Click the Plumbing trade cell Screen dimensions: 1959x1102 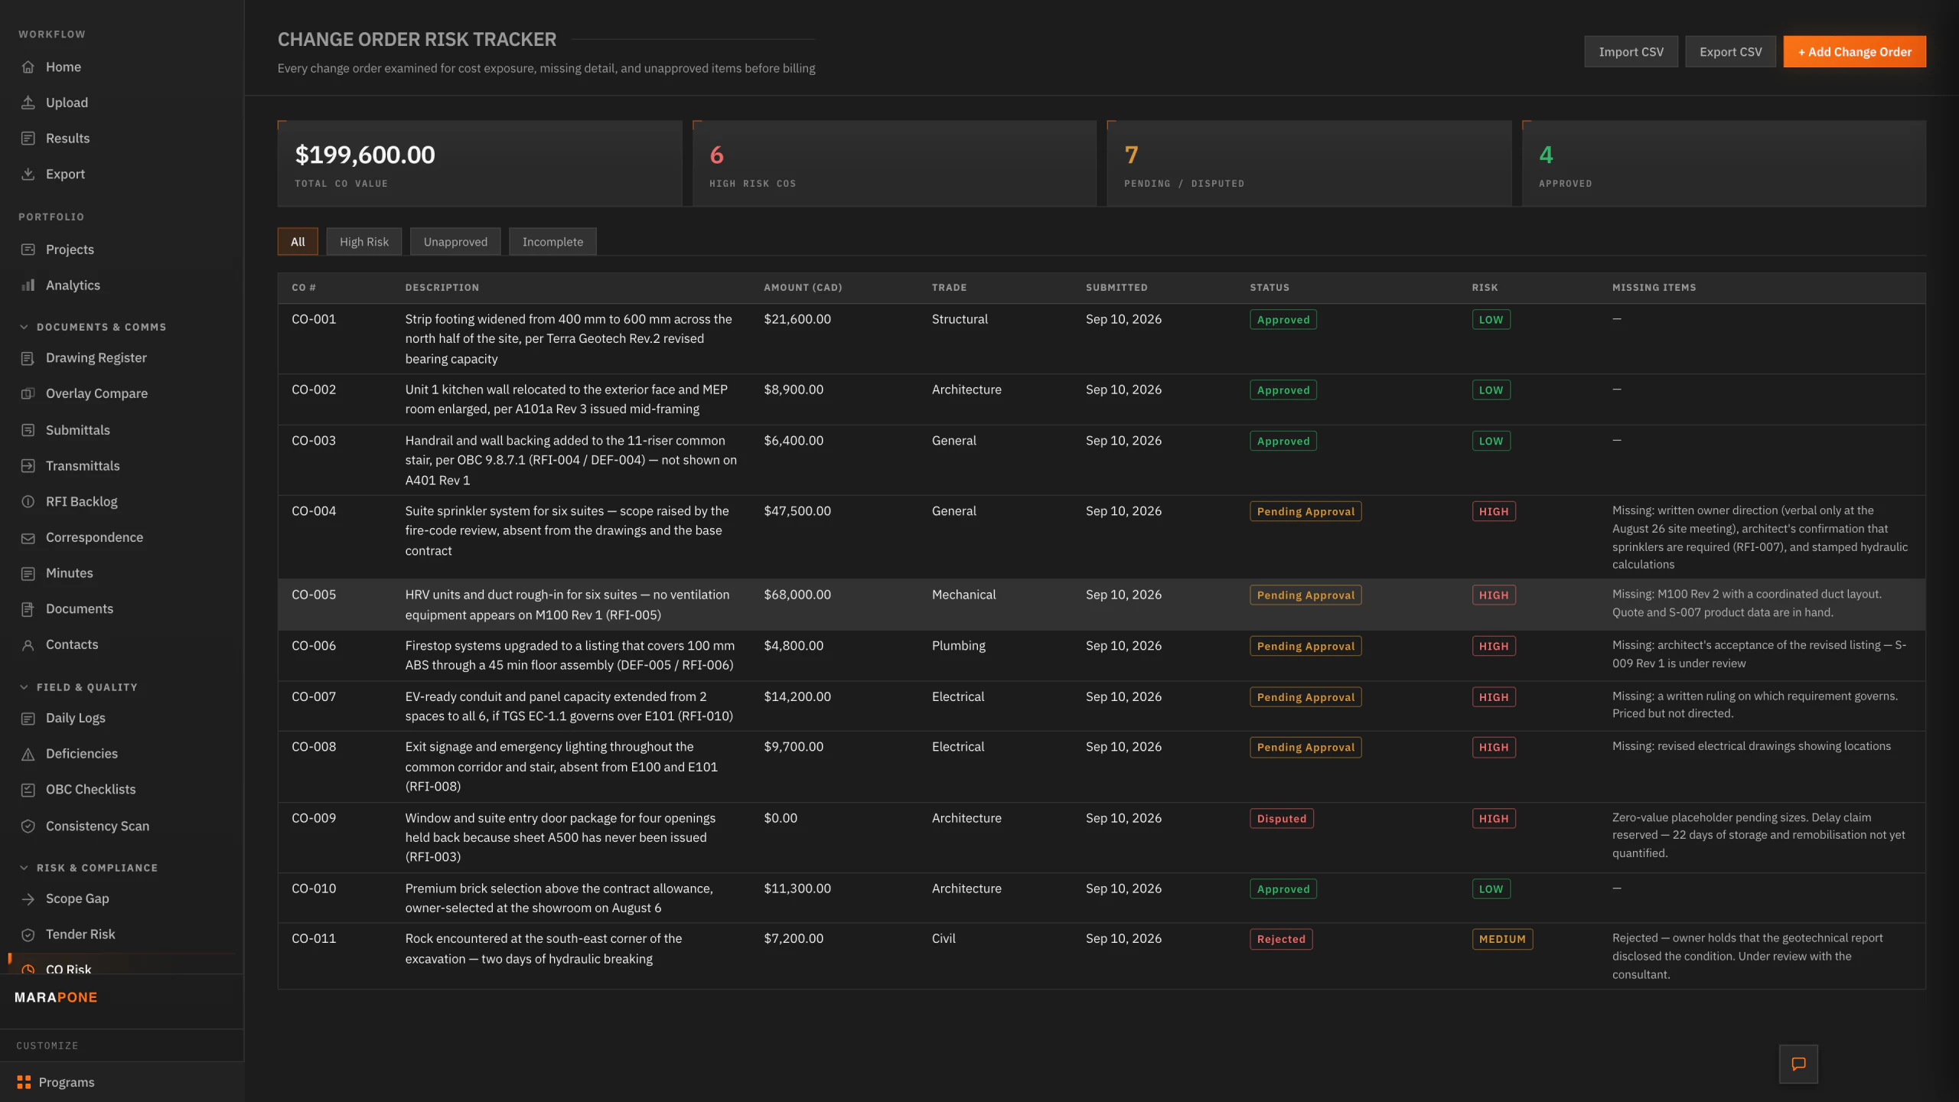point(959,646)
